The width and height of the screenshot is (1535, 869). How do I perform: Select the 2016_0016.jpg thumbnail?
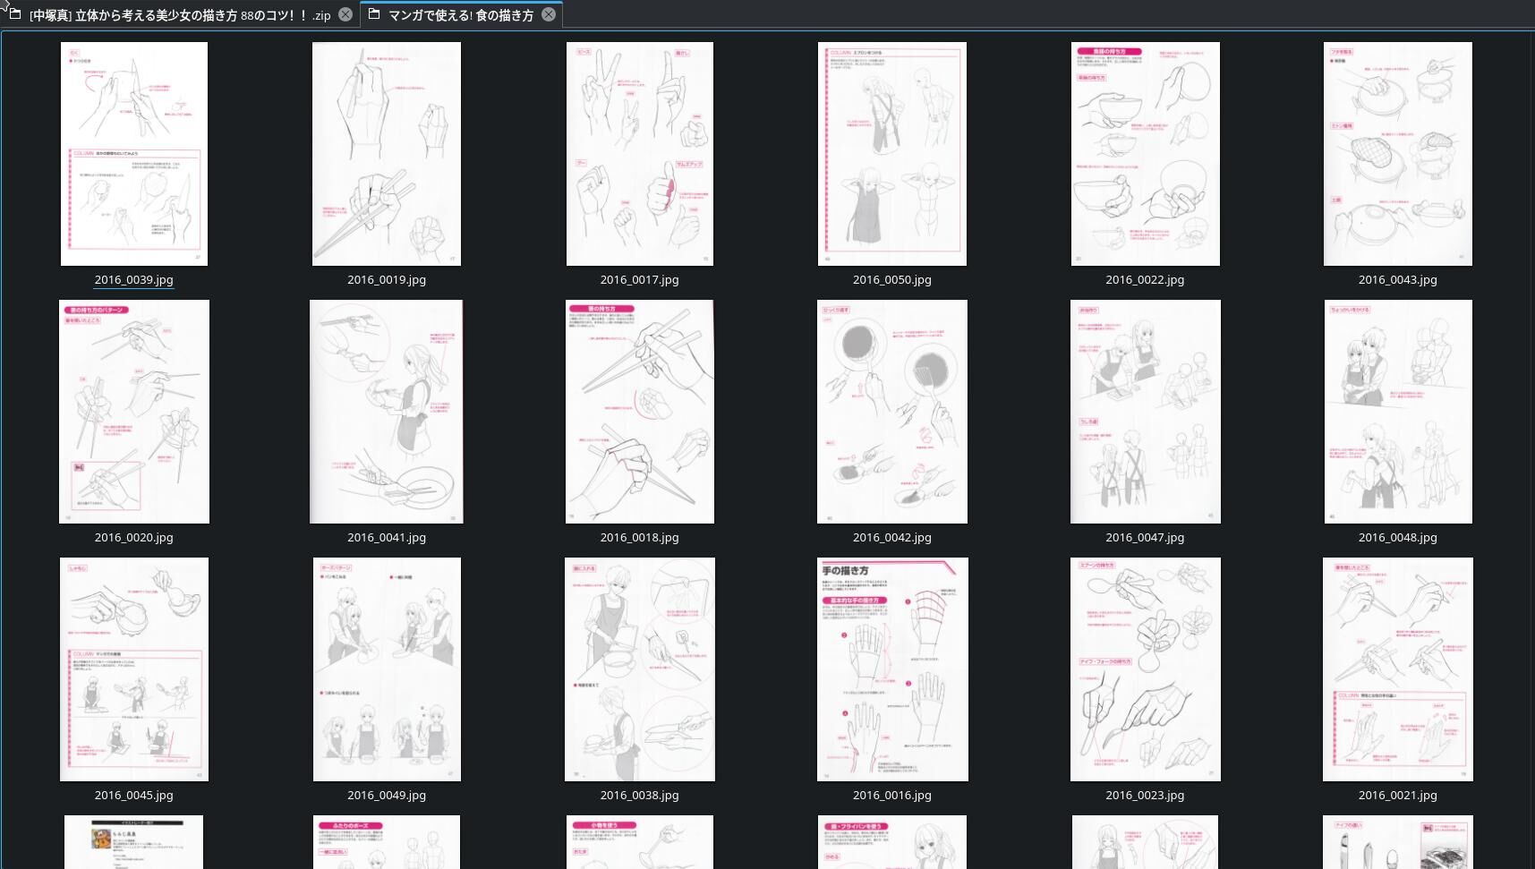pos(892,669)
